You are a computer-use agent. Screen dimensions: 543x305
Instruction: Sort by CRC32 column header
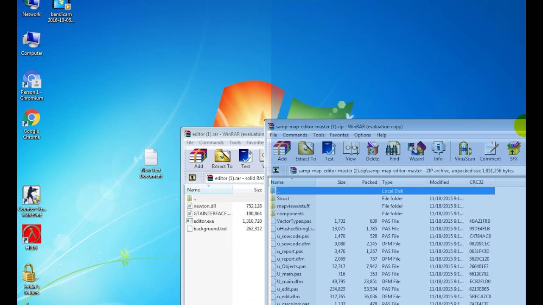480,182
